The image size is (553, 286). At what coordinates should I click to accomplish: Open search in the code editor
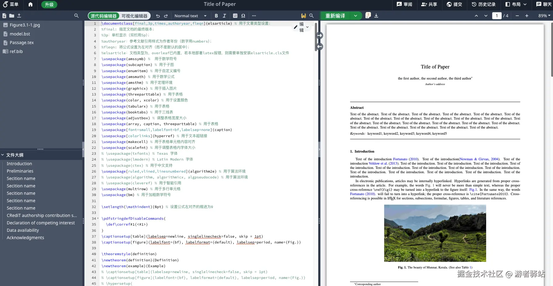(311, 16)
